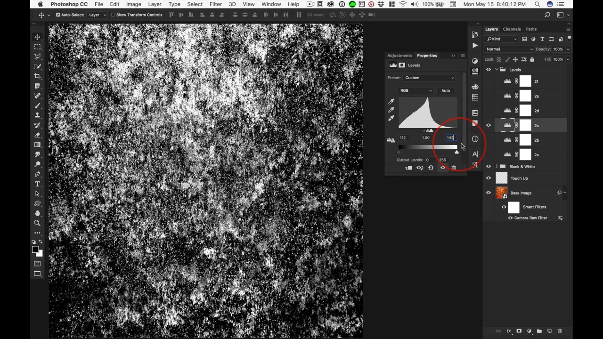Click the view previous state icon in Properties
The width and height of the screenshot is (603, 339).
(x=419, y=168)
